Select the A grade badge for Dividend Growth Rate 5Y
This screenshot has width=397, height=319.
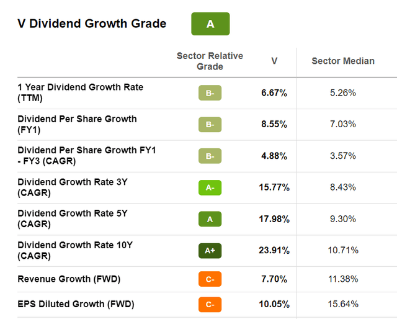point(210,218)
